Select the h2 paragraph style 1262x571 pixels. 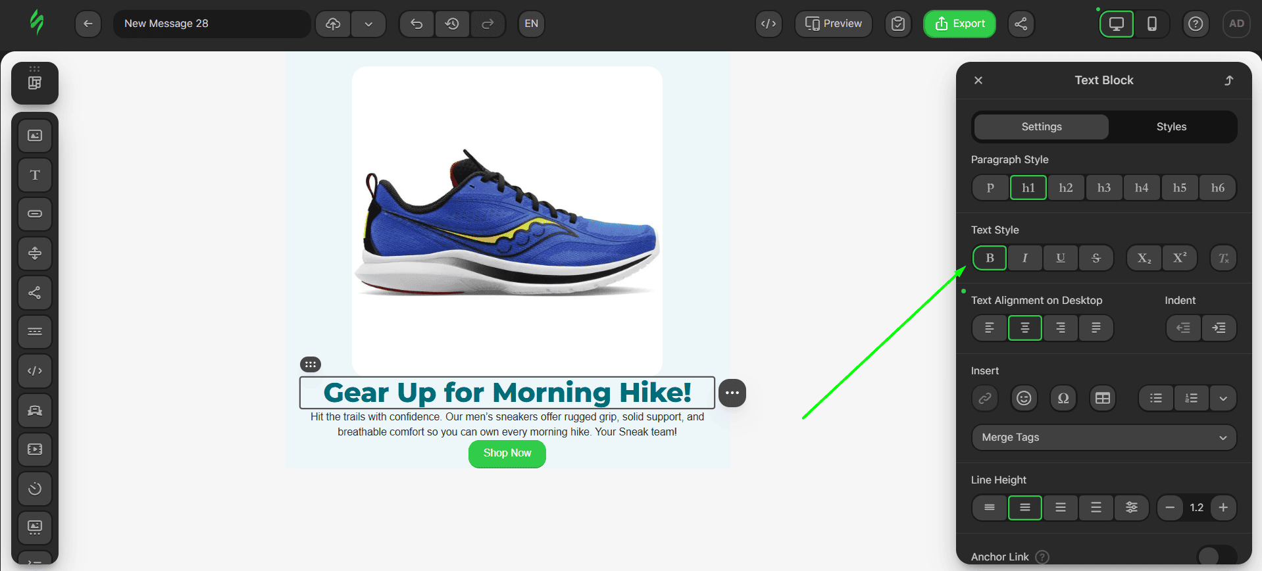tap(1066, 187)
